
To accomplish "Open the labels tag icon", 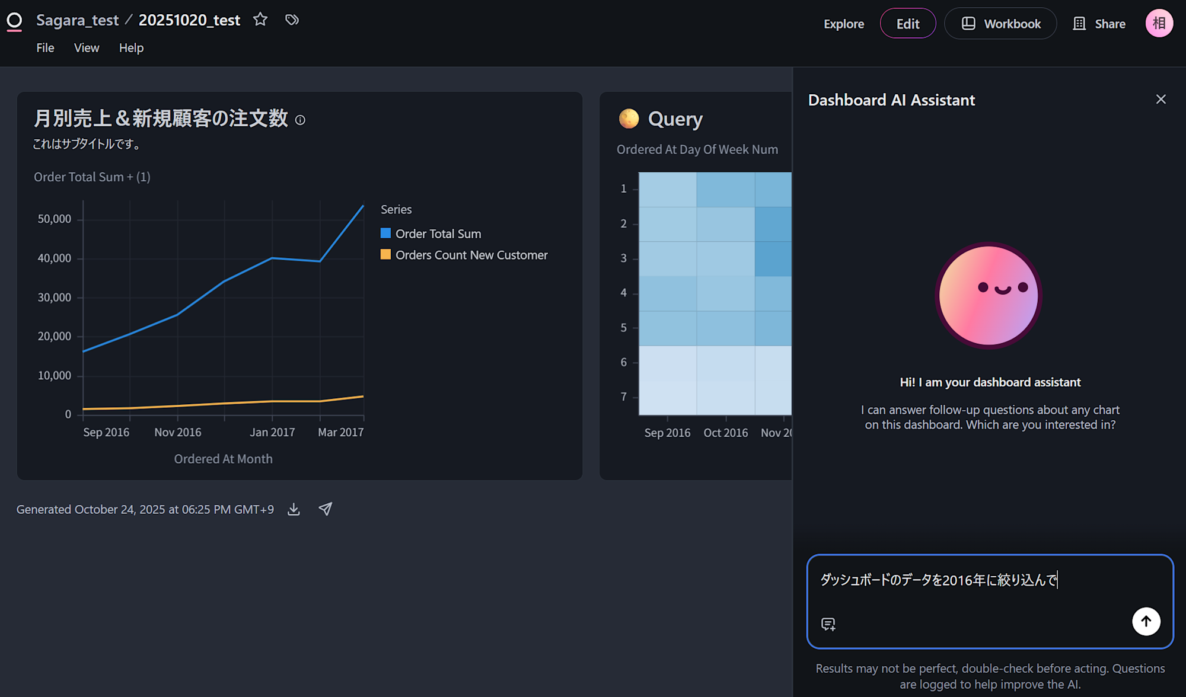I will (x=292, y=20).
